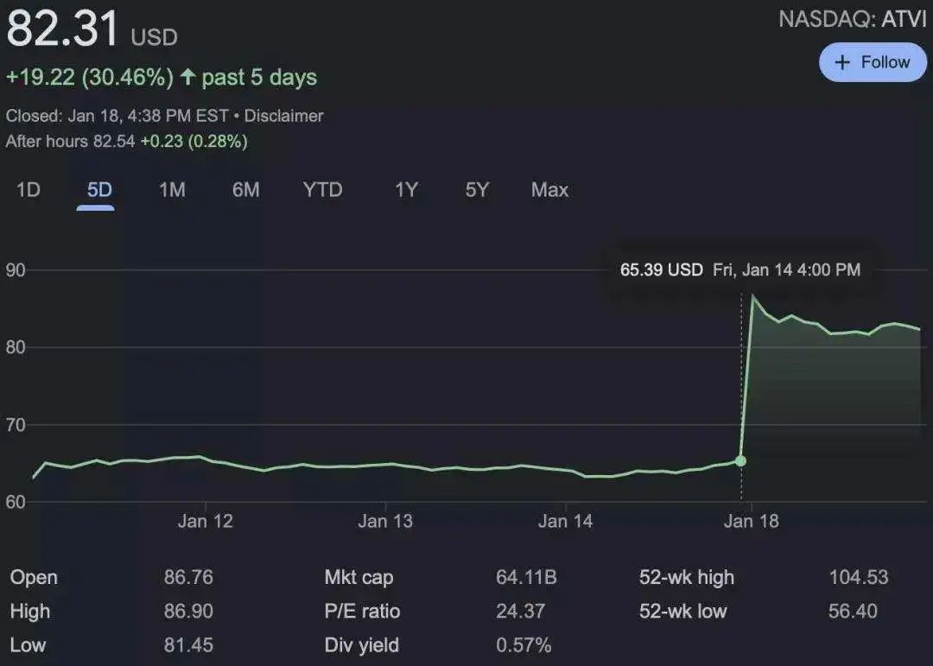This screenshot has width=933, height=666.
Task: Click the P/E ratio label
Action: [x=362, y=611]
